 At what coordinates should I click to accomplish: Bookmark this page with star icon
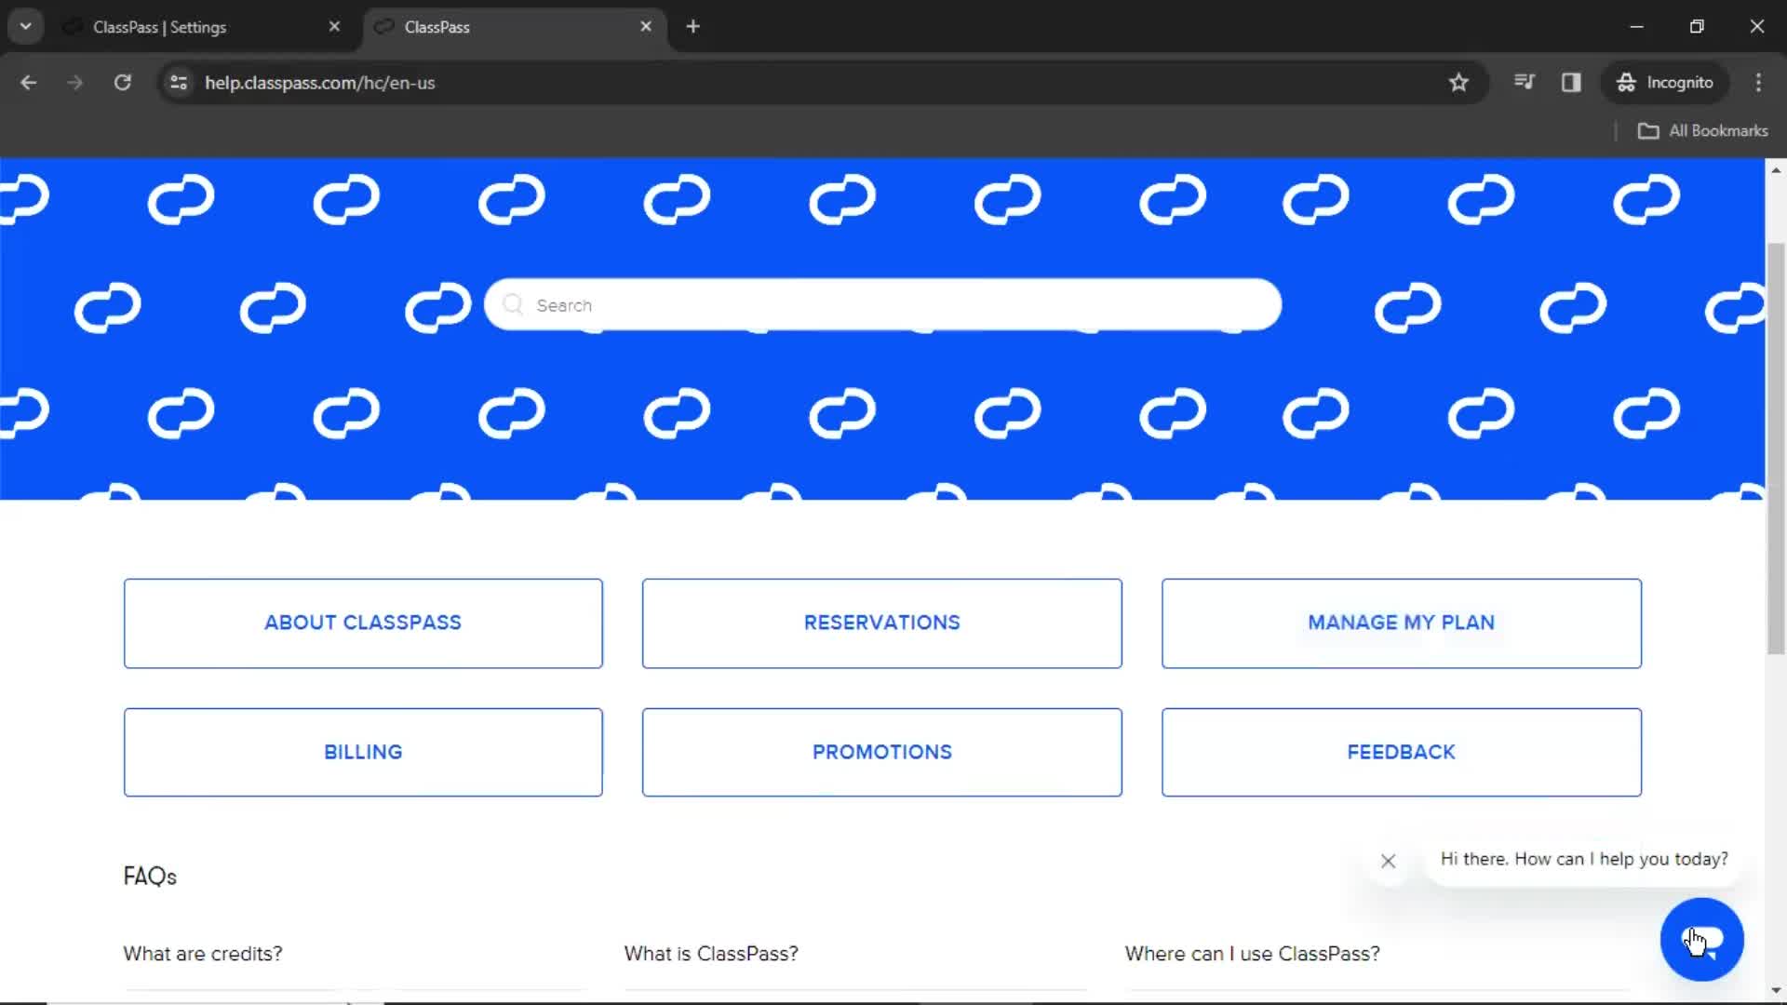tap(1458, 83)
